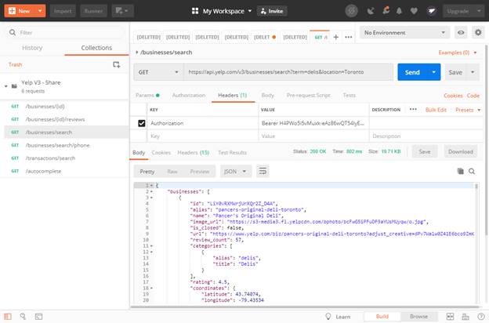489x323 pixels.
Task: Click the blue Send button
Action: click(x=412, y=72)
